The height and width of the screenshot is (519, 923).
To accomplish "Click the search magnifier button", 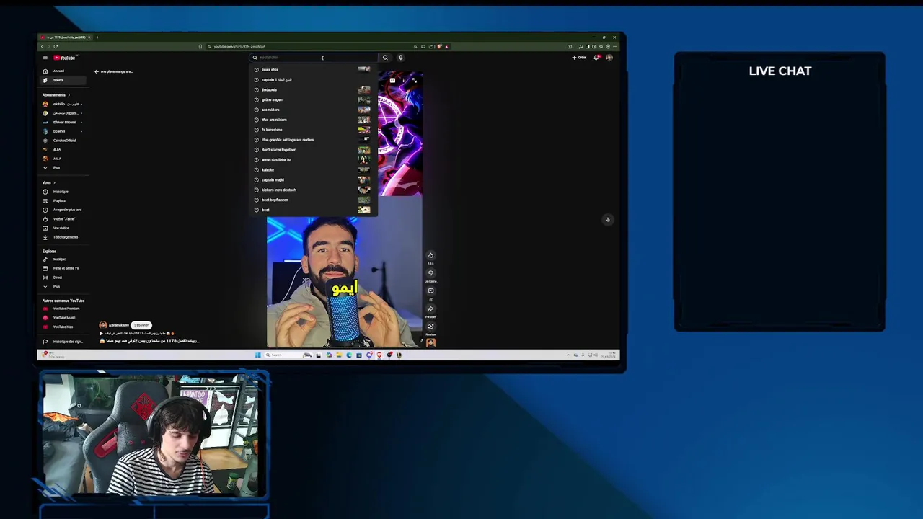I will pyautogui.click(x=385, y=58).
